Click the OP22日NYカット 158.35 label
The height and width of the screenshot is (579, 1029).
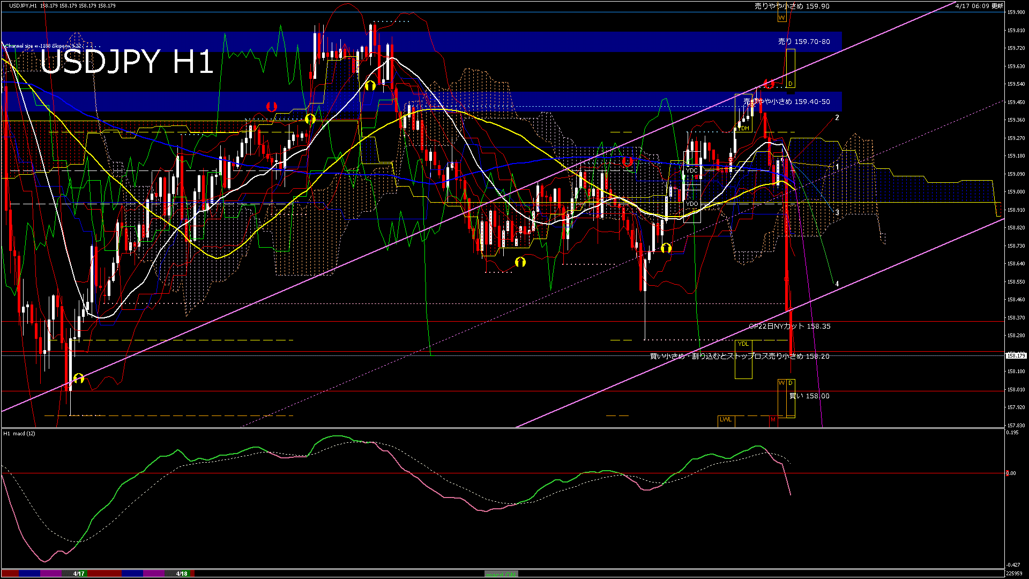coord(789,326)
